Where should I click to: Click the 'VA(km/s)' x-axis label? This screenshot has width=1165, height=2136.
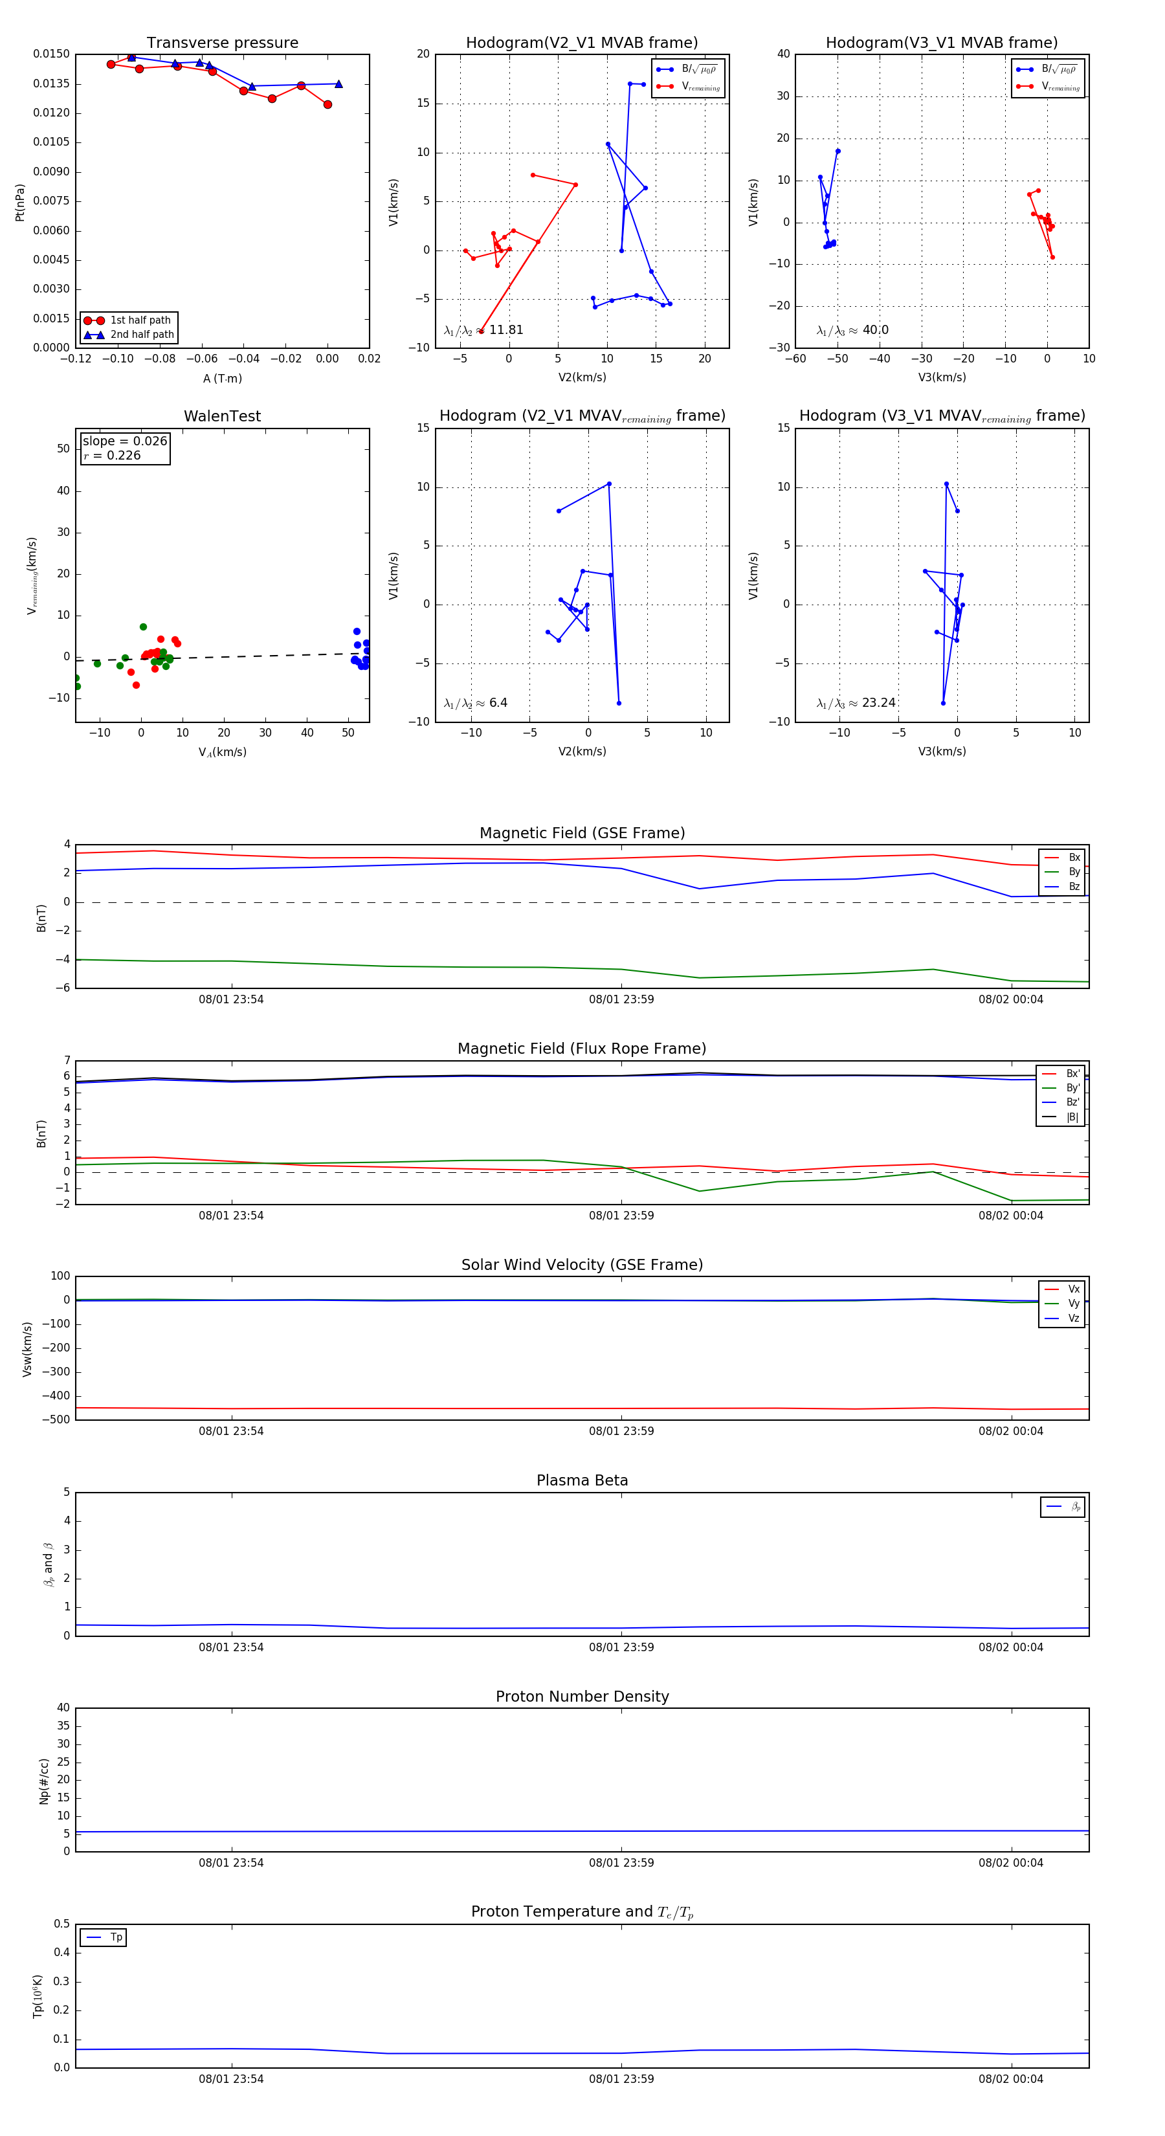[222, 753]
